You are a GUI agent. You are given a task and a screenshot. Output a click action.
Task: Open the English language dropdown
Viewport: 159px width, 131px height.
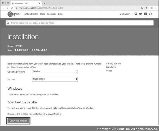point(126,14)
